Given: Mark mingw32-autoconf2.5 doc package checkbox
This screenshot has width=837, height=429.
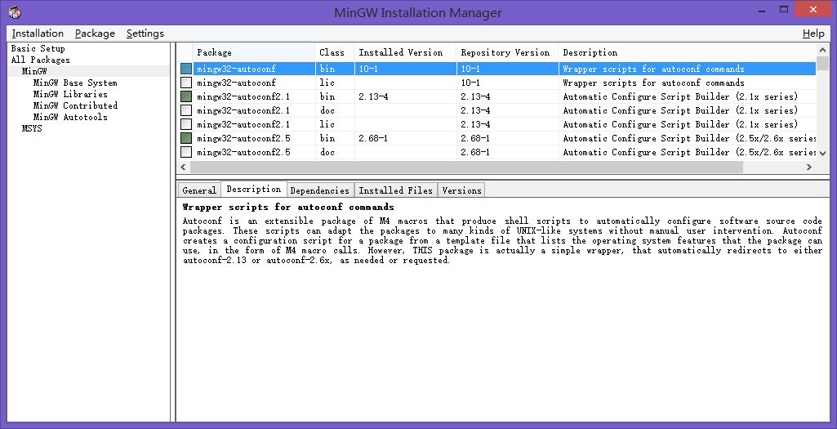Looking at the screenshot, I should pos(185,152).
